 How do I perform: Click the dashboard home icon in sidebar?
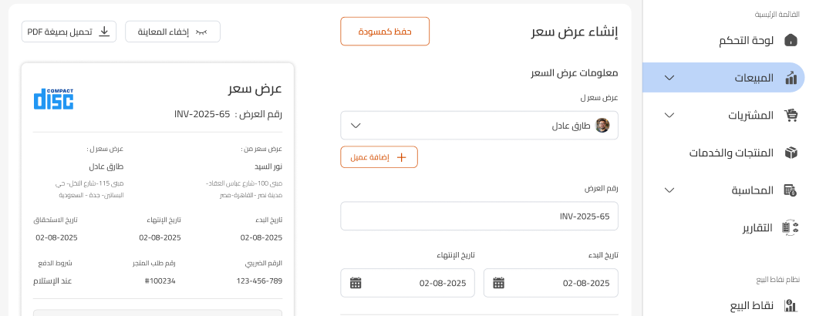(x=791, y=41)
